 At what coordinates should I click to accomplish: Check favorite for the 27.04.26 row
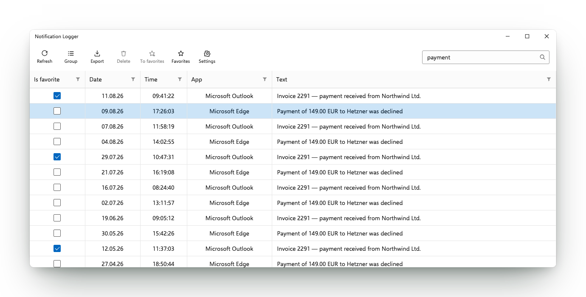click(x=57, y=263)
